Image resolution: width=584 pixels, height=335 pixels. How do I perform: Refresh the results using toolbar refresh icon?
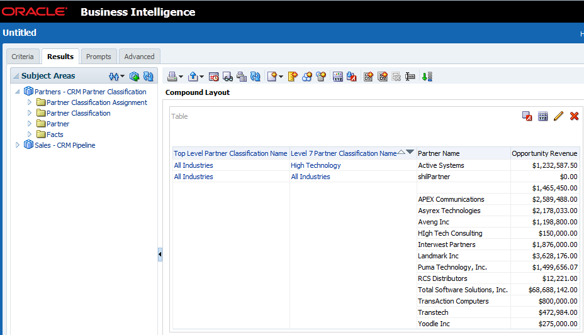(255, 77)
